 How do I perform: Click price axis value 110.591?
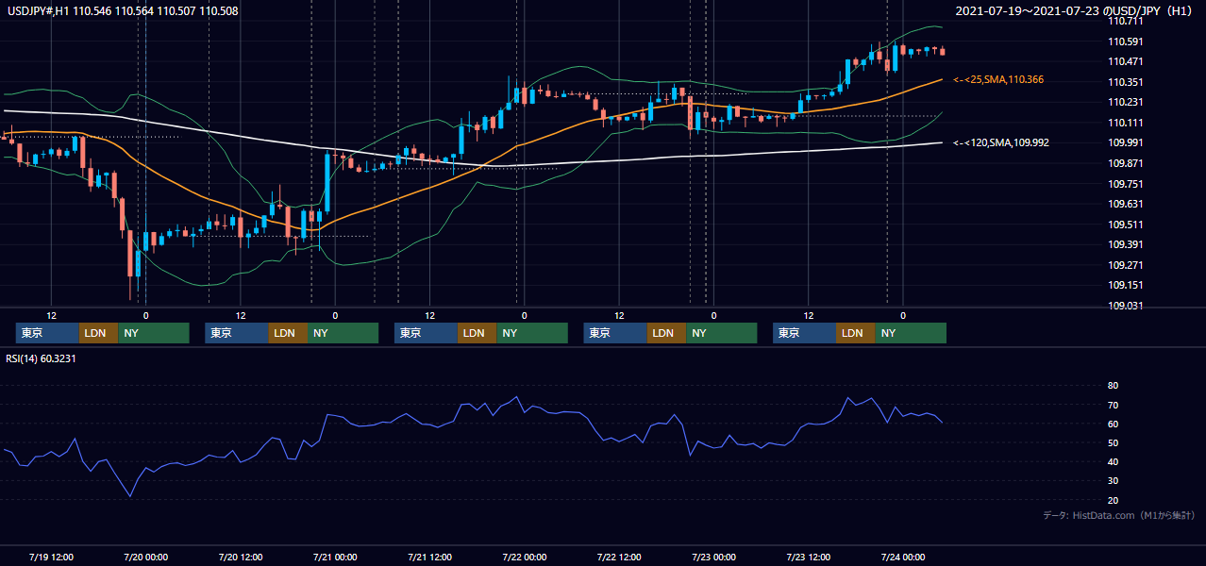[1125, 42]
